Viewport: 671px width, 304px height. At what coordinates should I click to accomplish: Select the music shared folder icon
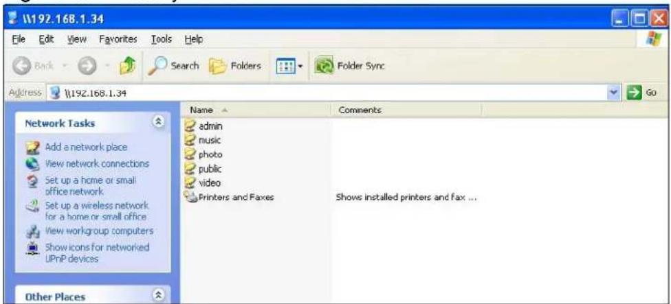point(190,139)
